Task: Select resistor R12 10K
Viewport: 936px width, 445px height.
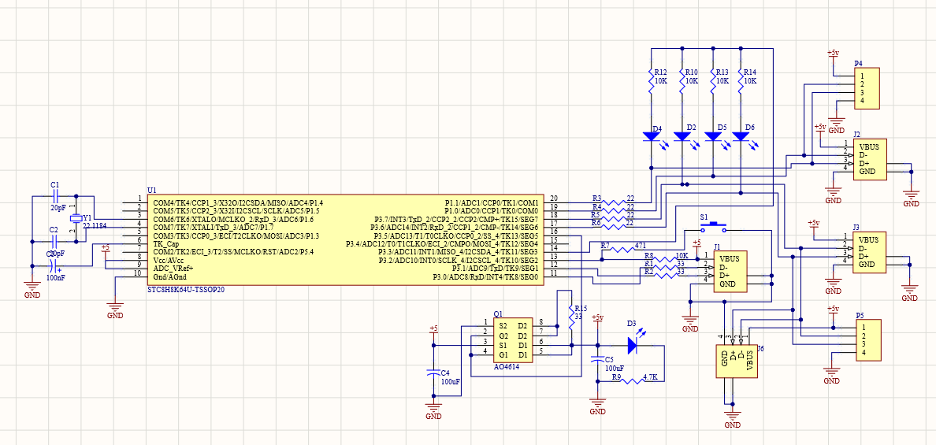Action: (x=652, y=80)
